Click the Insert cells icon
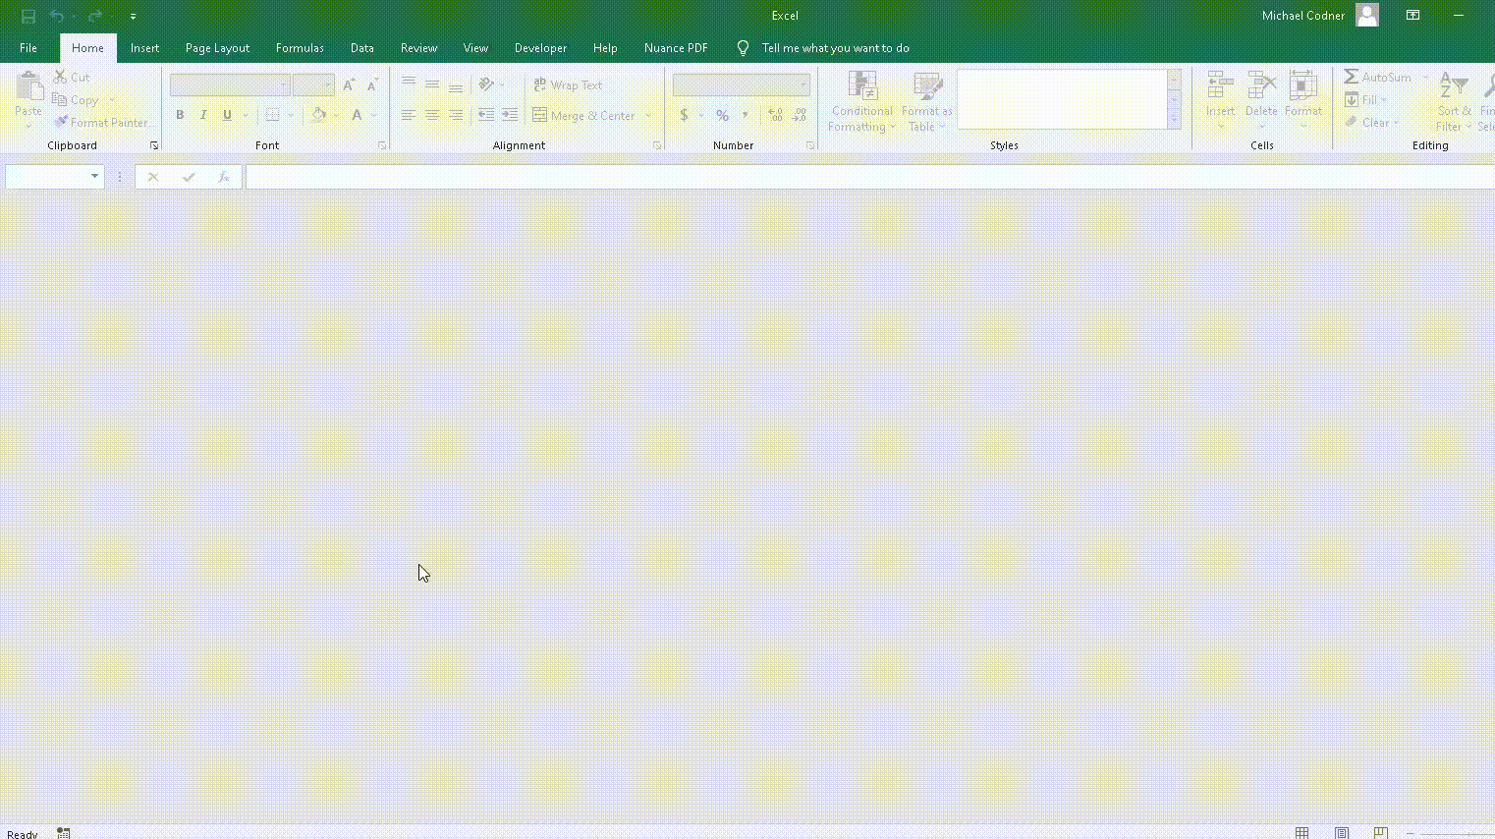Image resolution: width=1495 pixels, height=839 pixels. [x=1220, y=85]
